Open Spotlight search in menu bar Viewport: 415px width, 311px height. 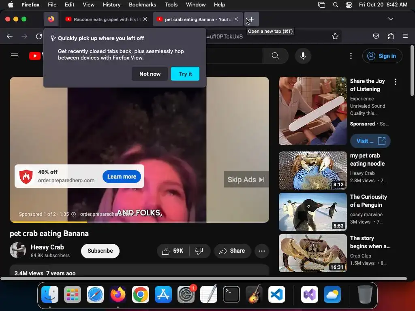[335, 5]
